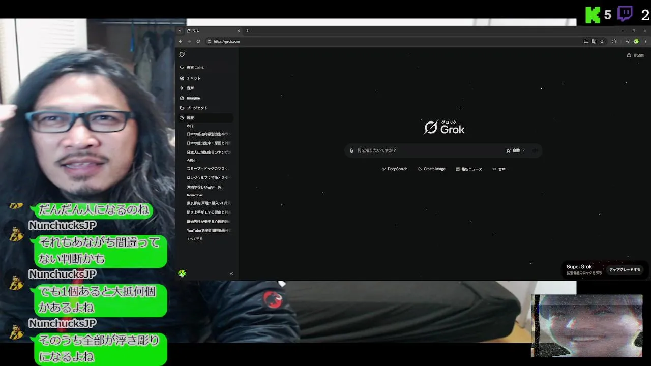651x366 pixels.
Task: Open the 自動 model mode dropdown
Action: click(515, 150)
